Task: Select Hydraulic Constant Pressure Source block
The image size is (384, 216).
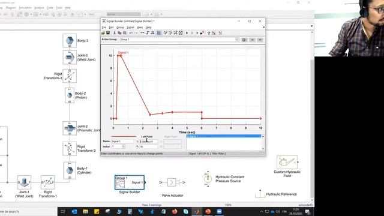Action: pyautogui.click(x=208, y=179)
